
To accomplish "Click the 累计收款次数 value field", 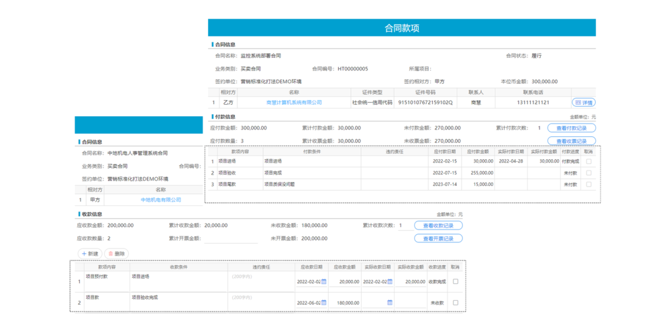I will (405, 226).
